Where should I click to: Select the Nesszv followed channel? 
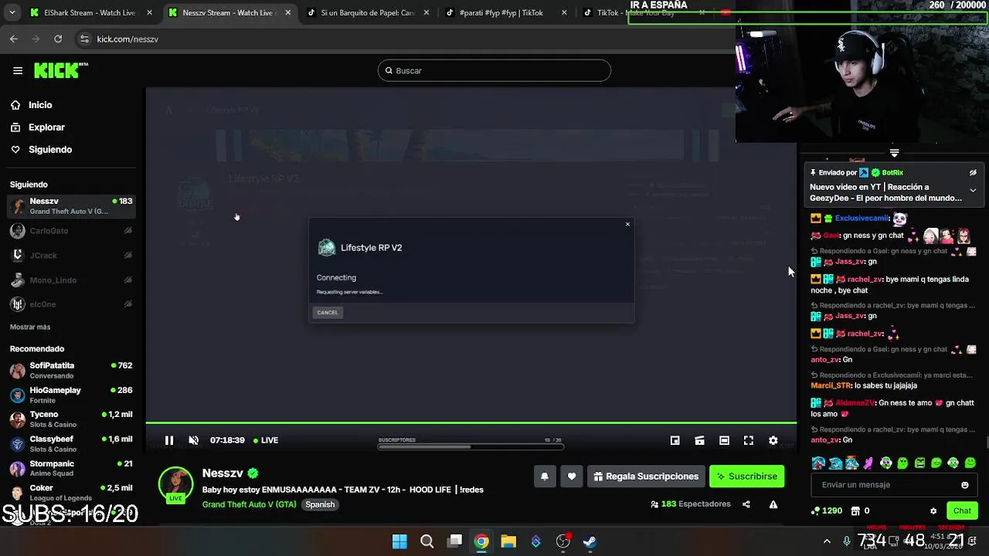71,205
